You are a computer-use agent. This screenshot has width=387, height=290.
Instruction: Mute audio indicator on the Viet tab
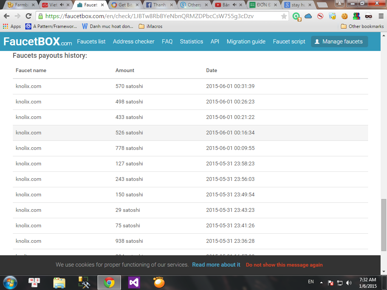tap(62, 5)
